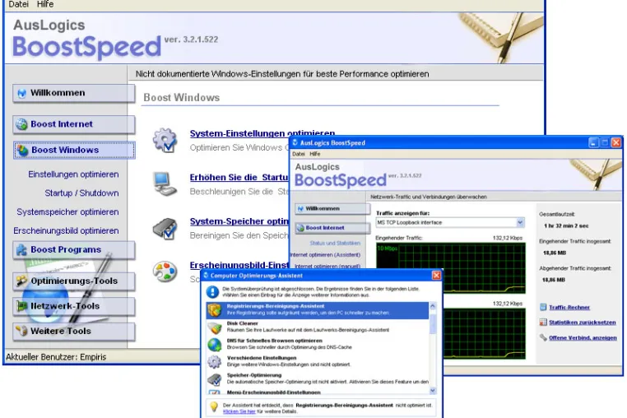Click the Disk Cleaner broom icon
The image size is (627, 418).
214,327
